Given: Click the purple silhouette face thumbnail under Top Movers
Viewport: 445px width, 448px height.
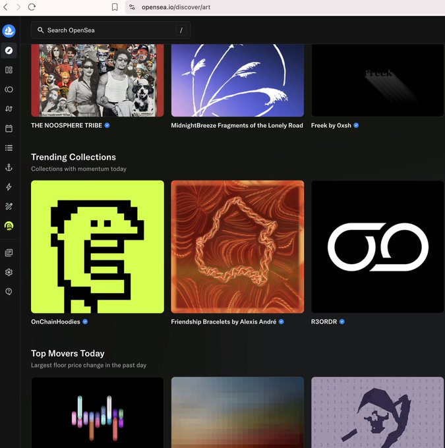Looking at the screenshot, I should point(378,412).
